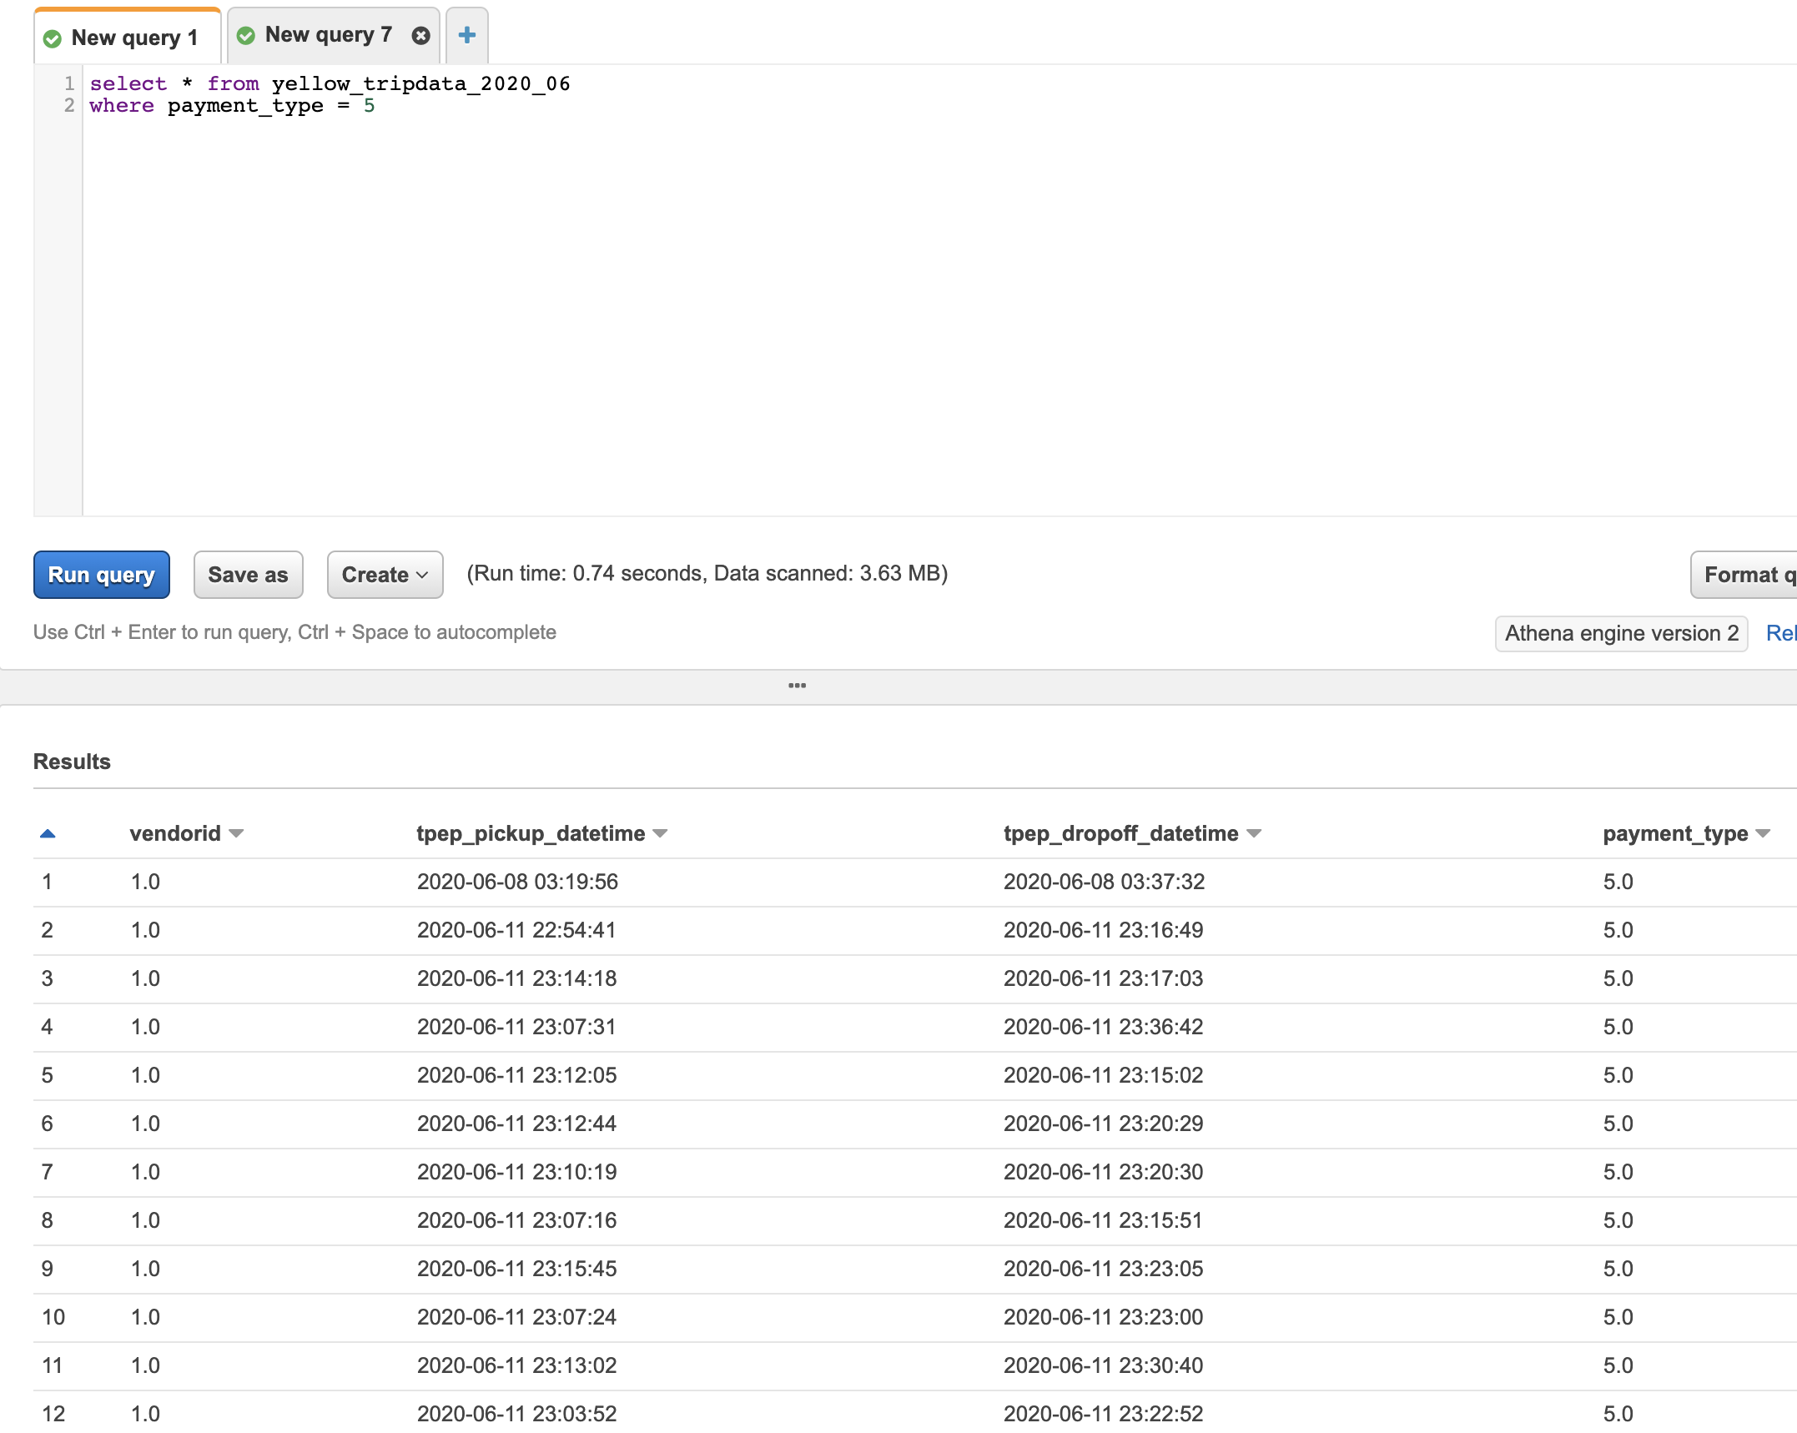
Task: Click the Save as button
Action: click(248, 575)
